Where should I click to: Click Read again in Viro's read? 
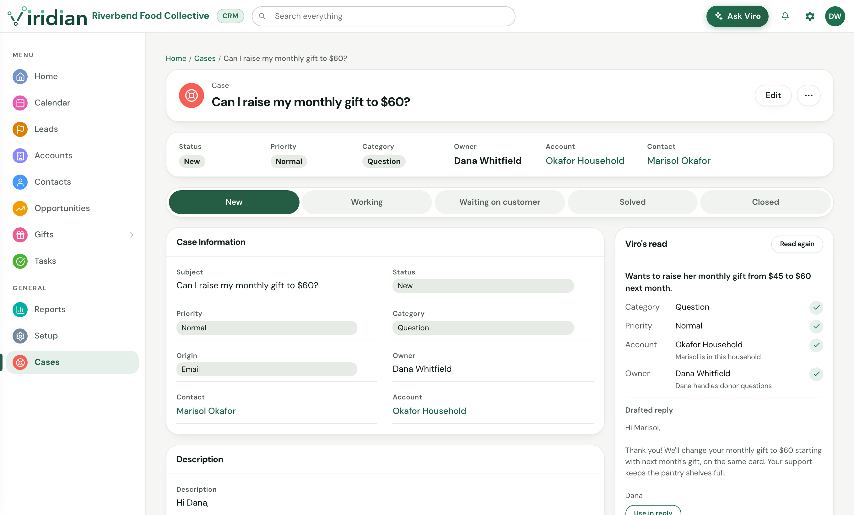797,244
